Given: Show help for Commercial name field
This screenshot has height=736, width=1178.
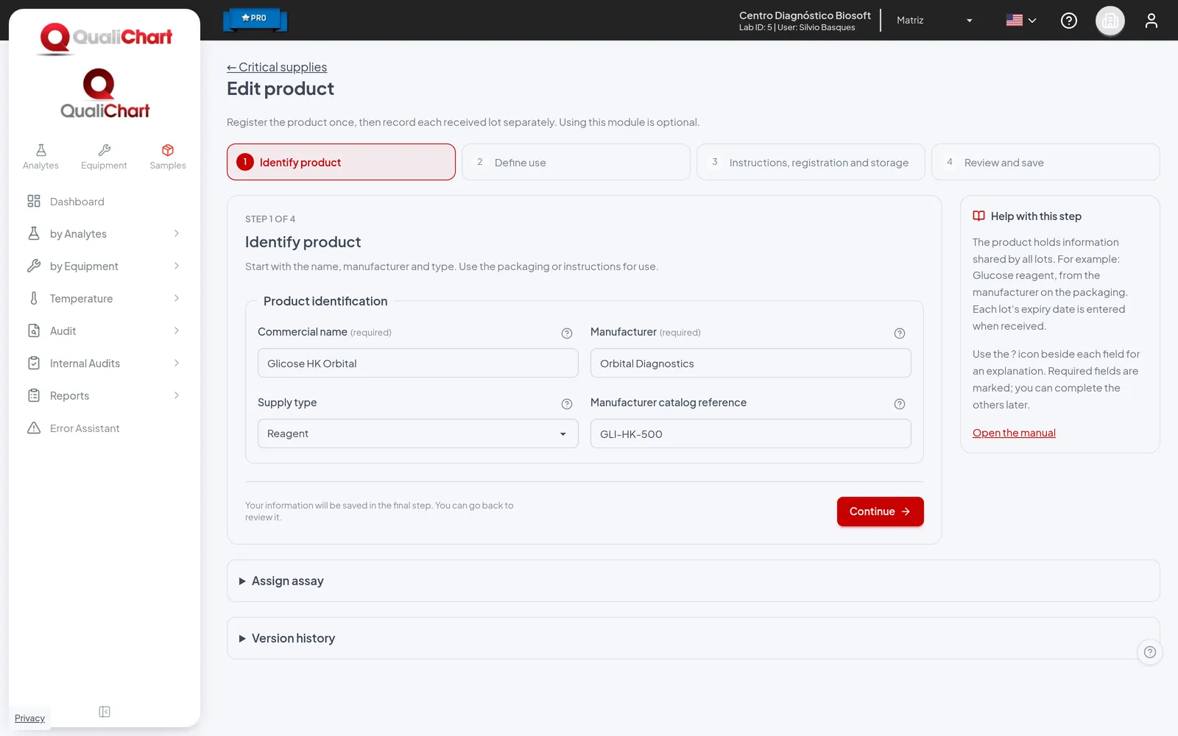Looking at the screenshot, I should 567,333.
